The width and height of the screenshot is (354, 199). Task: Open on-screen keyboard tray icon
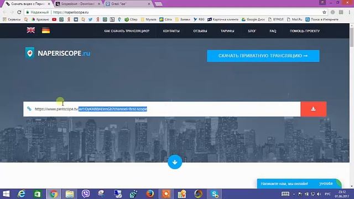(285, 194)
